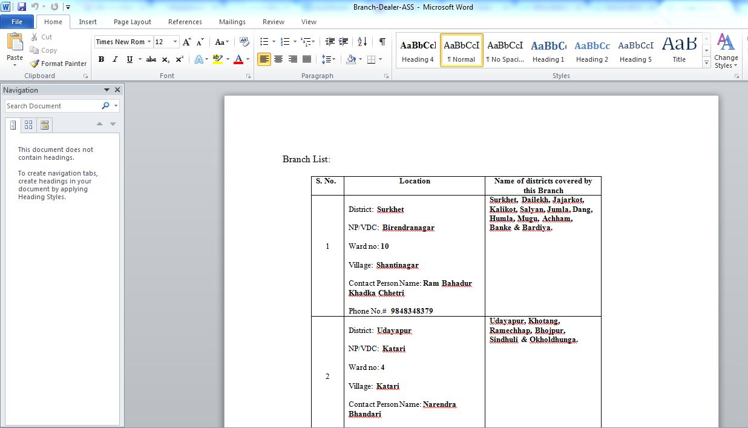Decrease the paragraph indent
Image resolution: width=748 pixels, height=428 pixels.
click(330, 42)
